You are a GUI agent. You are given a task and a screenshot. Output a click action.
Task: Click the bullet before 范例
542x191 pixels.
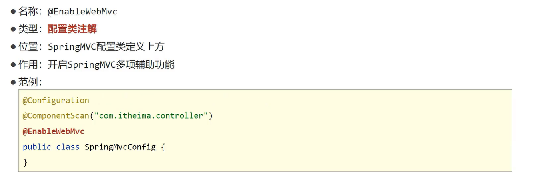13,82
